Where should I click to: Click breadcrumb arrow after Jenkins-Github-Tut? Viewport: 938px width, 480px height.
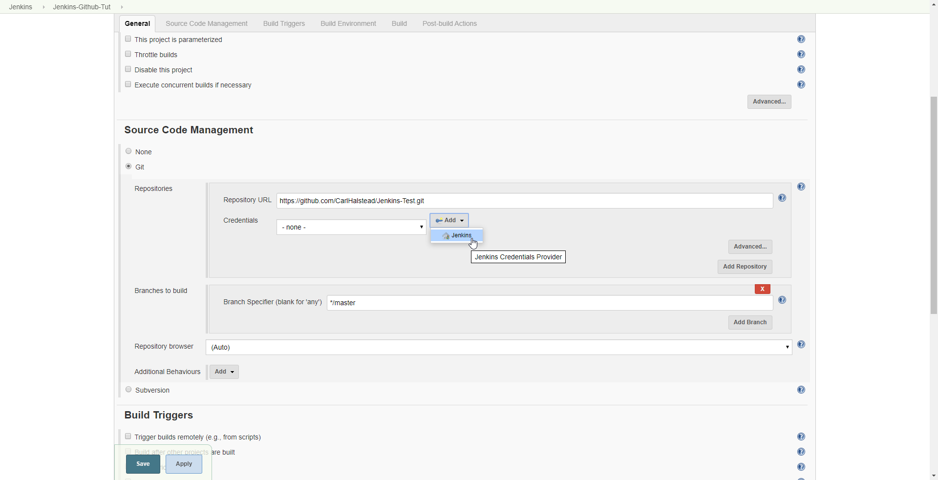tap(122, 7)
